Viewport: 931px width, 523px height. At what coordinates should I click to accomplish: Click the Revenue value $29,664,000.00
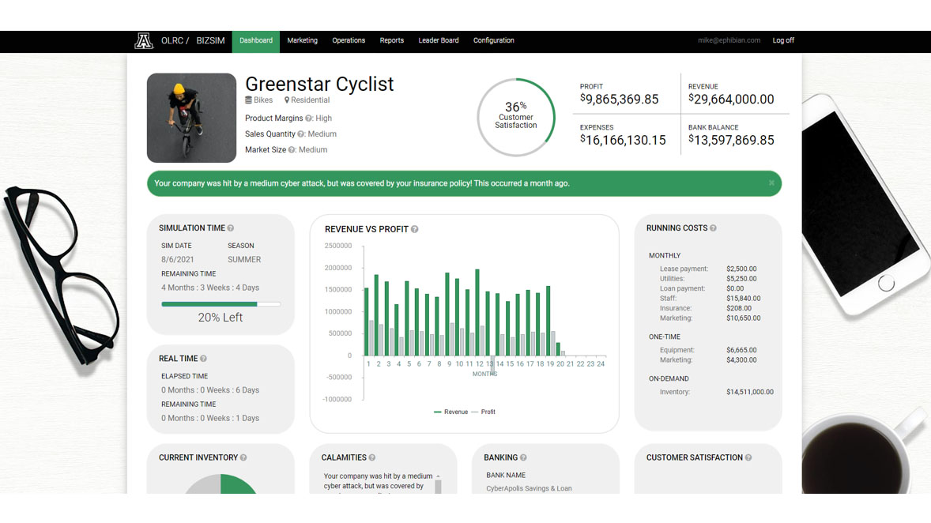coord(731,99)
